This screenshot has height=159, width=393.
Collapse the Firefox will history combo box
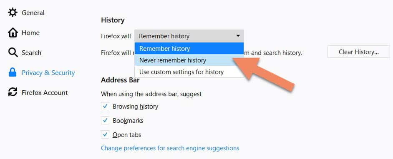coord(189,36)
